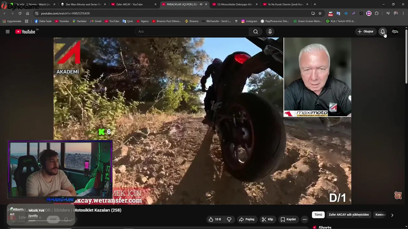The height and width of the screenshot is (229, 408).
Task: Open Çevir bookmark
Action: 128,21
